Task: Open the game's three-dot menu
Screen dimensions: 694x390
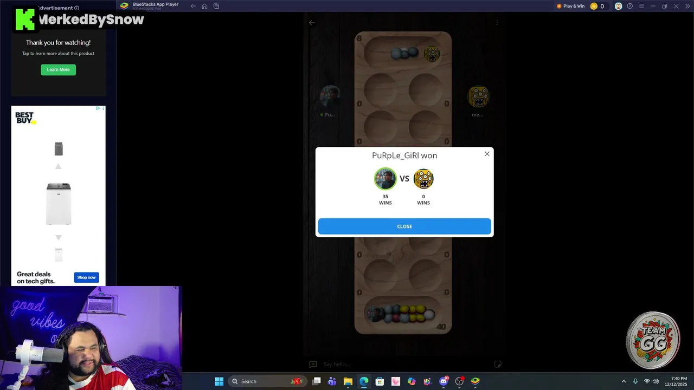Action: coord(497,23)
